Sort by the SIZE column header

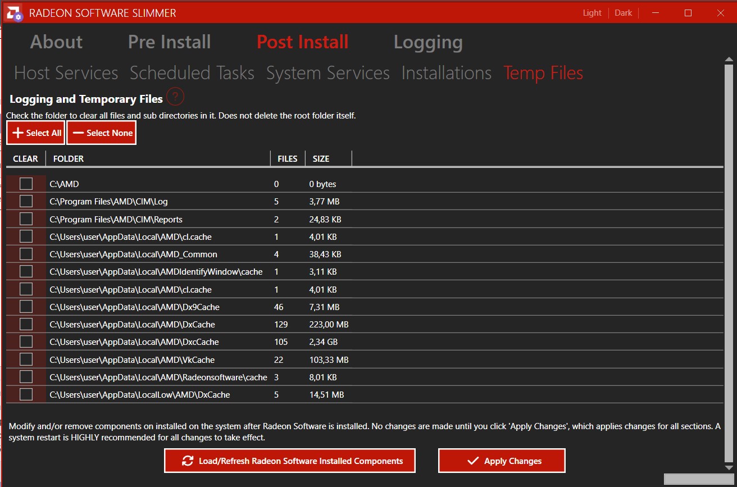pos(329,159)
